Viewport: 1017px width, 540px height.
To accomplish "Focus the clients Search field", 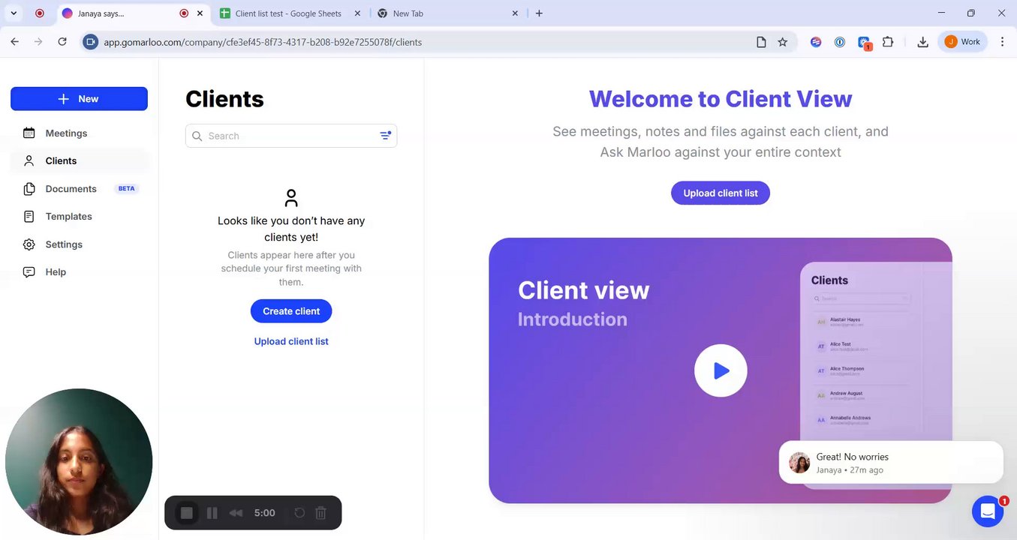I will (x=291, y=136).
